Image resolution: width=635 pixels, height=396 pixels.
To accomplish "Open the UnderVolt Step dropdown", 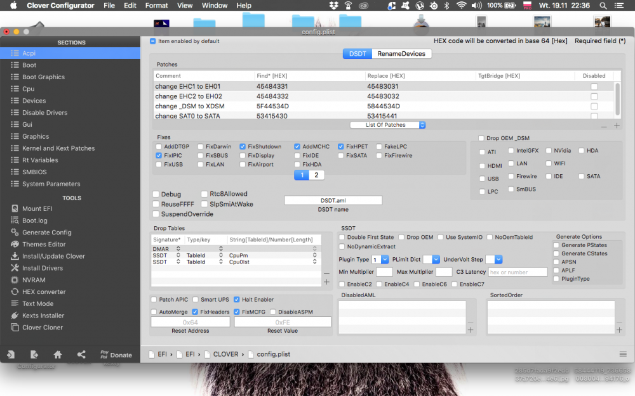I will [x=493, y=259].
